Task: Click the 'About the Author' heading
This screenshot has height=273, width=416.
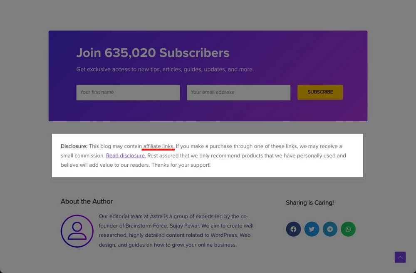Action: coord(87,201)
